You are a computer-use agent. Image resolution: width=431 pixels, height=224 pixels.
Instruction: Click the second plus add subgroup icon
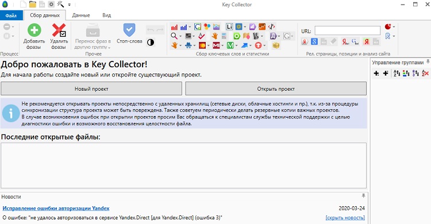click(x=386, y=73)
